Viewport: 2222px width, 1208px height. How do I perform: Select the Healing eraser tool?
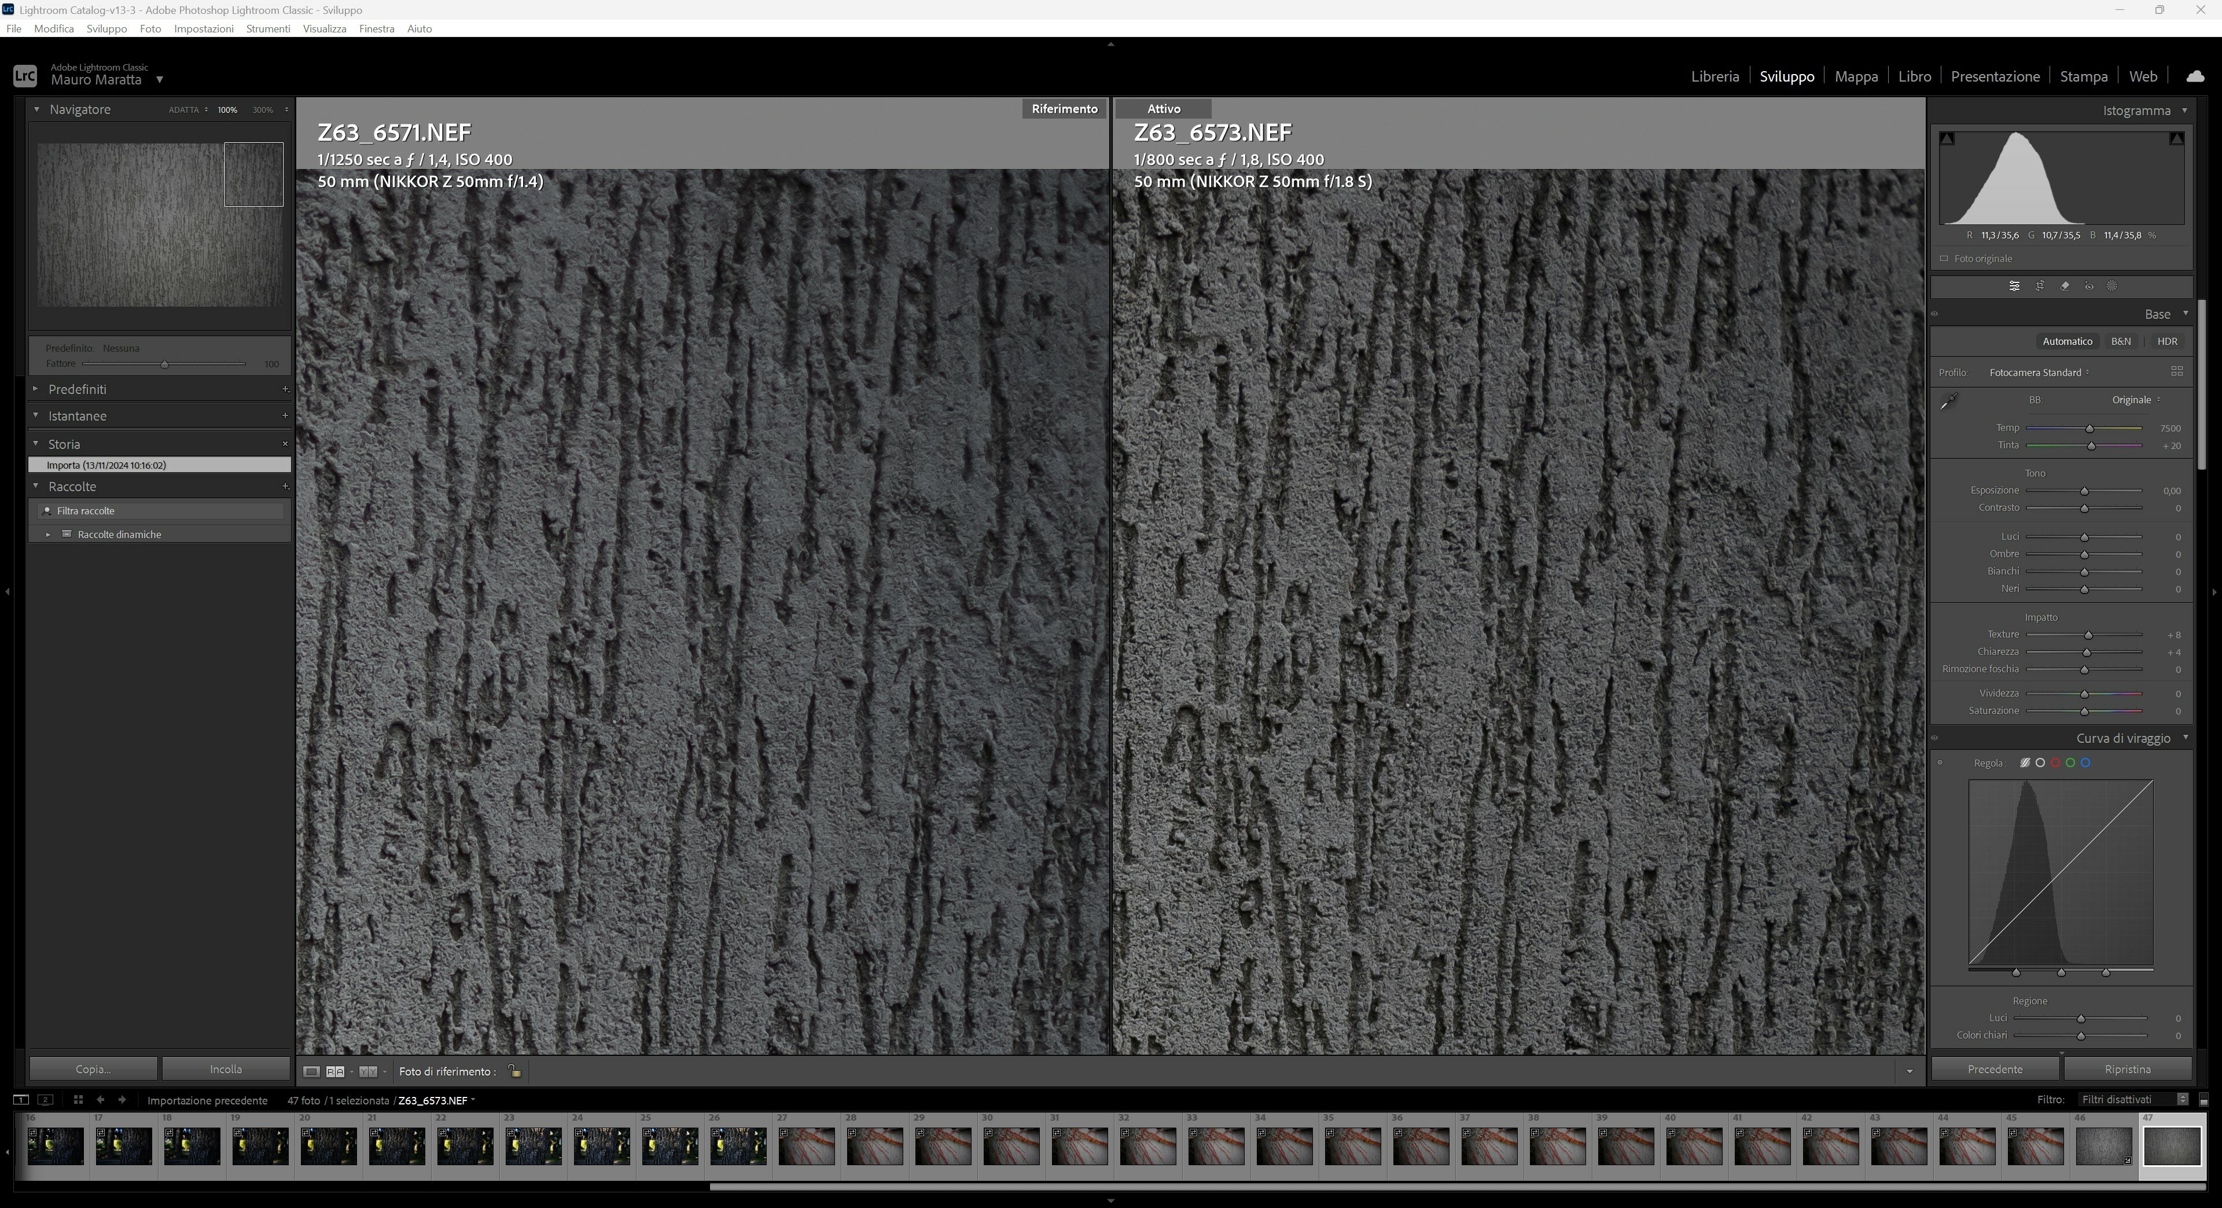2064,286
